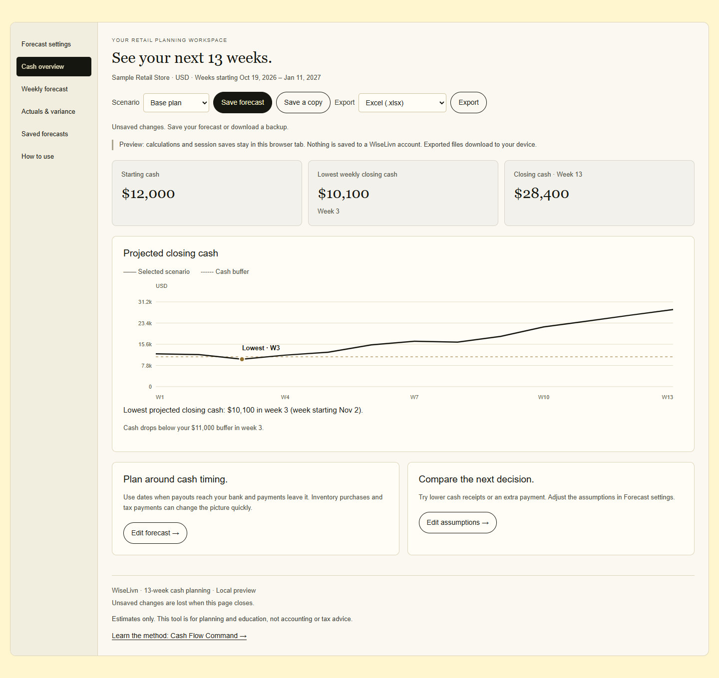Click the Cash buffer legend entry
The width and height of the screenshot is (719, 678).
pos(225,272)
